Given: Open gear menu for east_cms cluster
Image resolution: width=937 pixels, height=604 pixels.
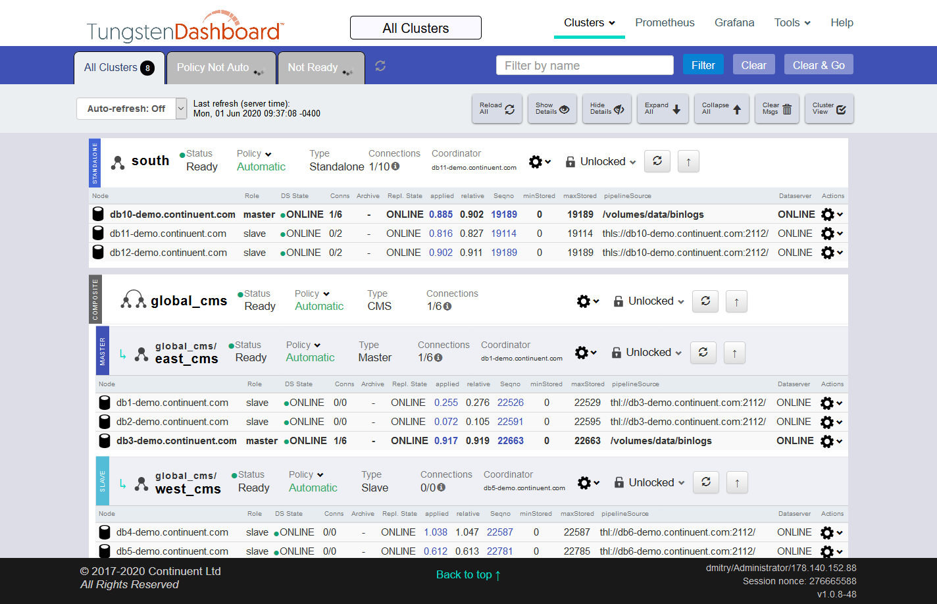Looking at the screenshot, I should [586, 353].
